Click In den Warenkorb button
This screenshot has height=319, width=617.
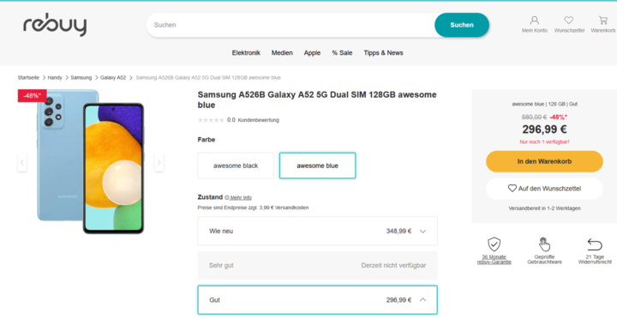[x=544, y=161]
